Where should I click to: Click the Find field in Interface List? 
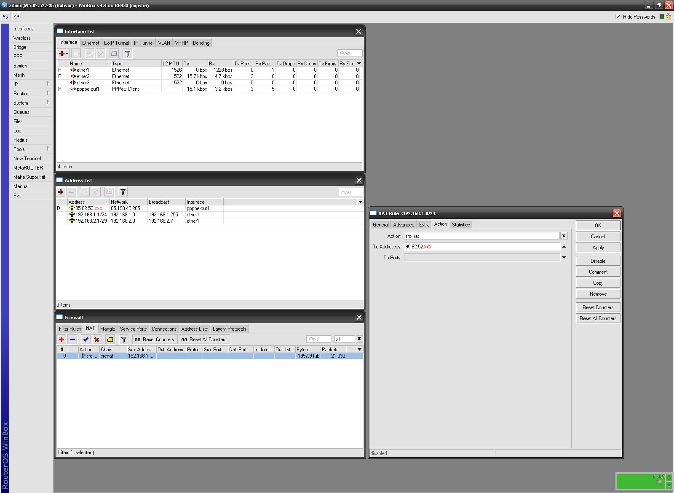350,54
